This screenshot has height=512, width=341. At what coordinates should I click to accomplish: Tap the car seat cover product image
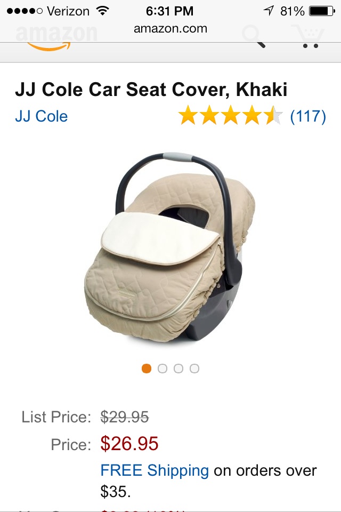coord(169,247)
